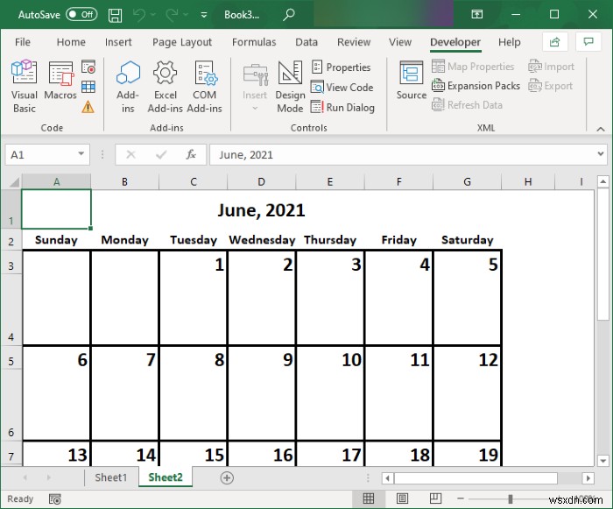Expand the formula bar
Viewport: 613px width, 509px height.
(601, 154)
